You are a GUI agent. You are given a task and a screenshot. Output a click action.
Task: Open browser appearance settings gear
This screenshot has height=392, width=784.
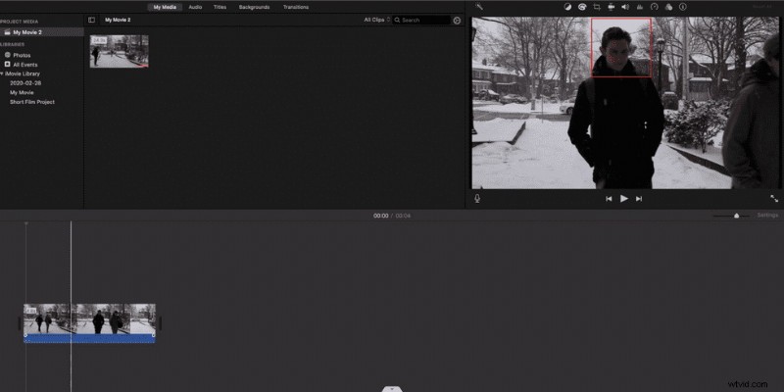click(457, 20)
